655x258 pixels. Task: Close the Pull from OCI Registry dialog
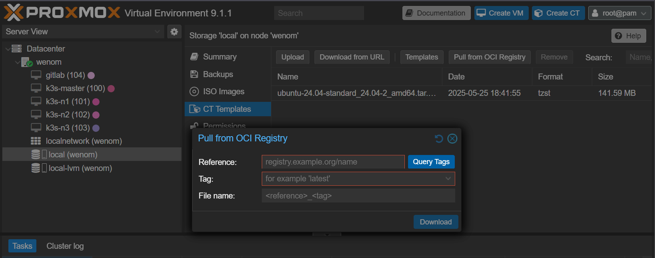point(452,139)
